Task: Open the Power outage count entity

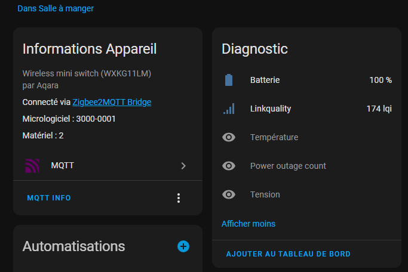Action: [307, 166]
